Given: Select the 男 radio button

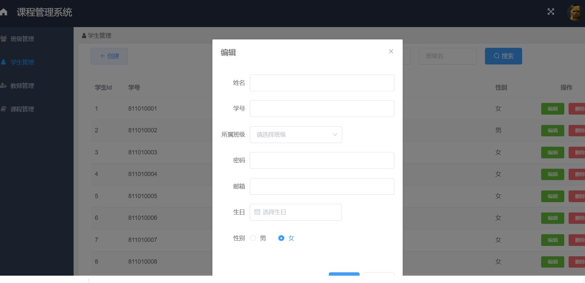Looking at the screenshot, I should coord(253,238).
